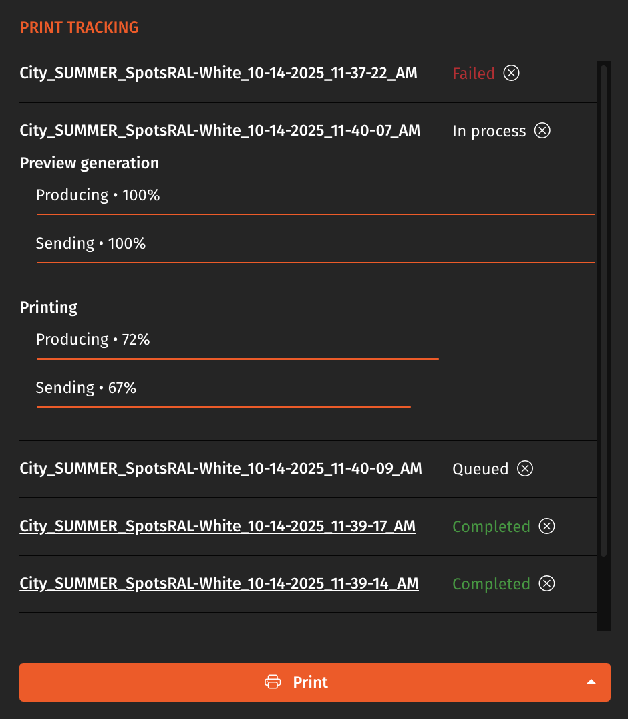
Task: Cancel the Completed 11-39-14 print job
Action: [546, 583]
